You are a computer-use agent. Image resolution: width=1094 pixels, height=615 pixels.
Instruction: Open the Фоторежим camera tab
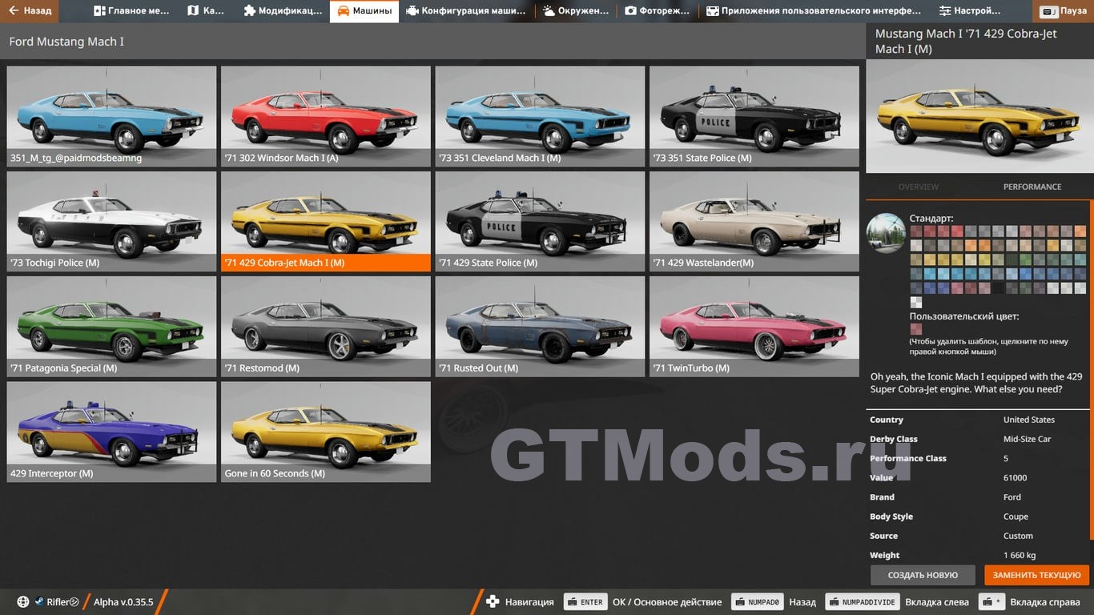pos(658,11)
